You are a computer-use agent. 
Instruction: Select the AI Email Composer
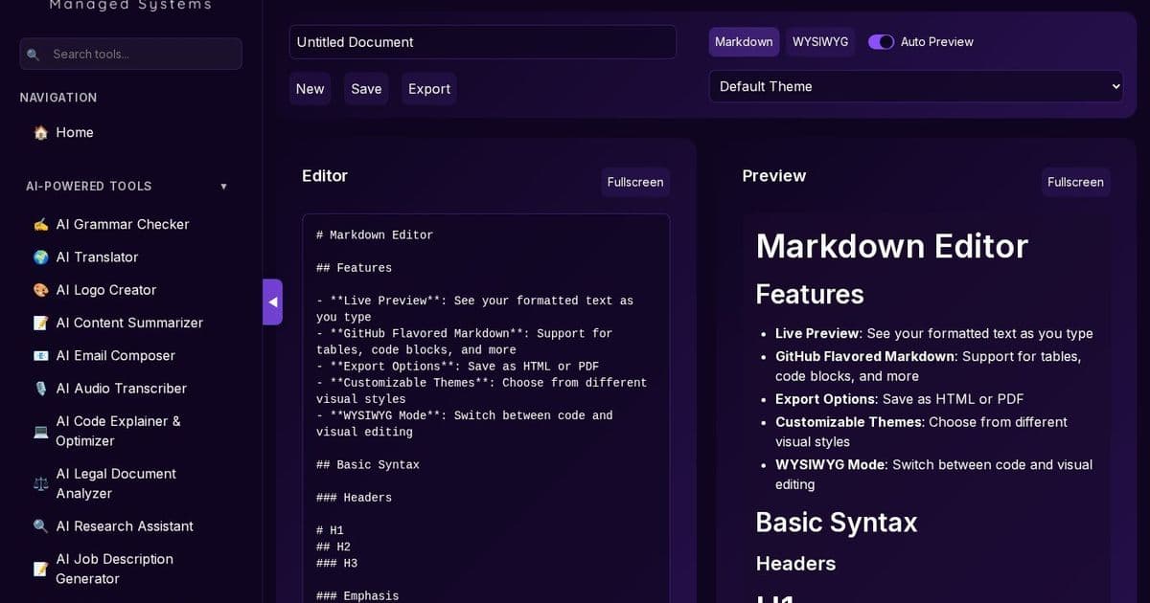(117, 355)
